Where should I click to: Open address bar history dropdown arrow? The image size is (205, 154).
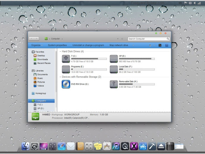pyautogui.click(x=118, y=39)
